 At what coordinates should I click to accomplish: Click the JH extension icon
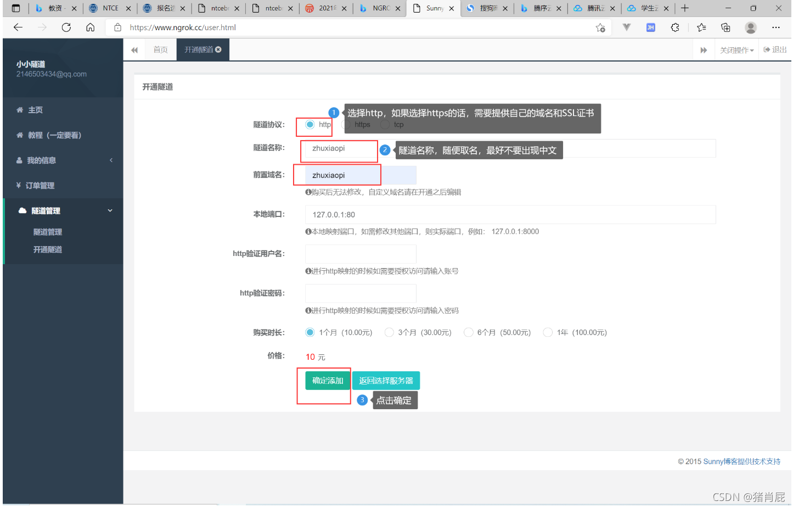pyautogui.click(x=651, y=27)
